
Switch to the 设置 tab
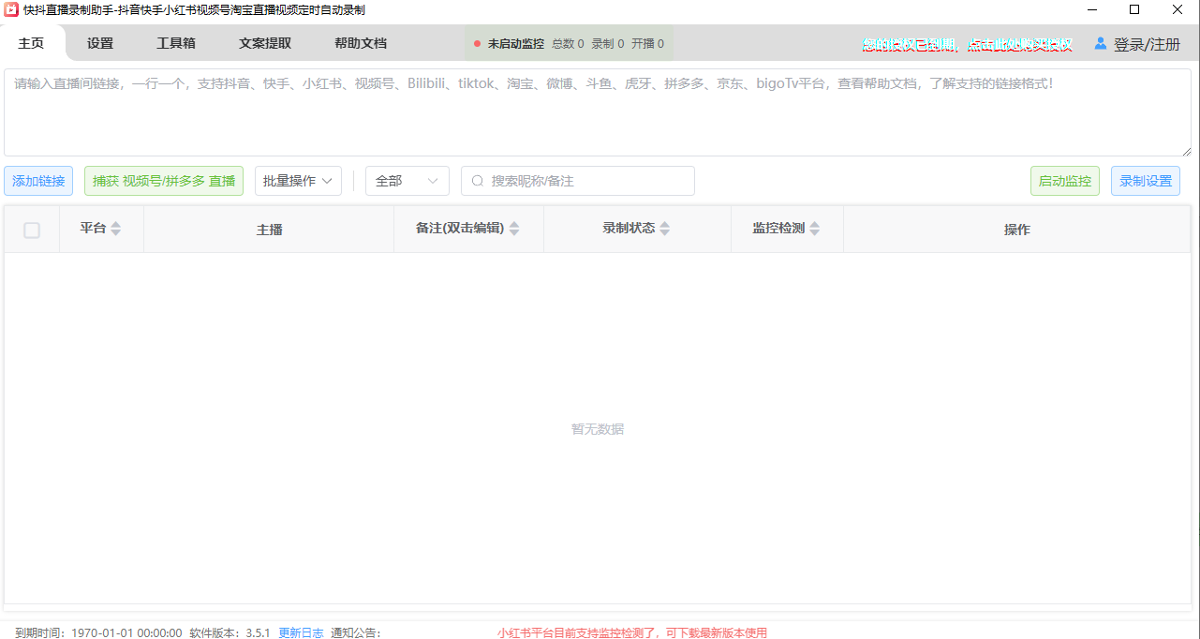click(100, 43)
